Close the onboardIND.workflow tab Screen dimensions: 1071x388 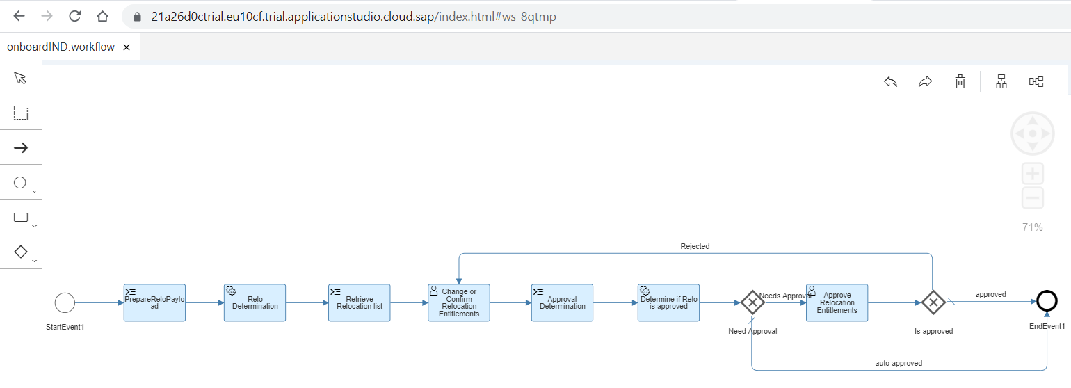[x=127, y=47]
